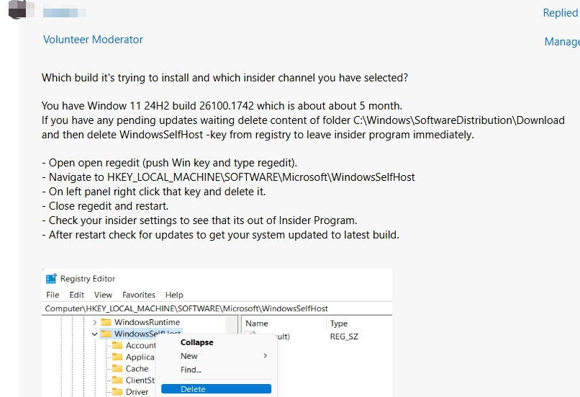This screenshot has width=580, height=397.
Task: Open the blurred poster username
Action: point(64,13)
